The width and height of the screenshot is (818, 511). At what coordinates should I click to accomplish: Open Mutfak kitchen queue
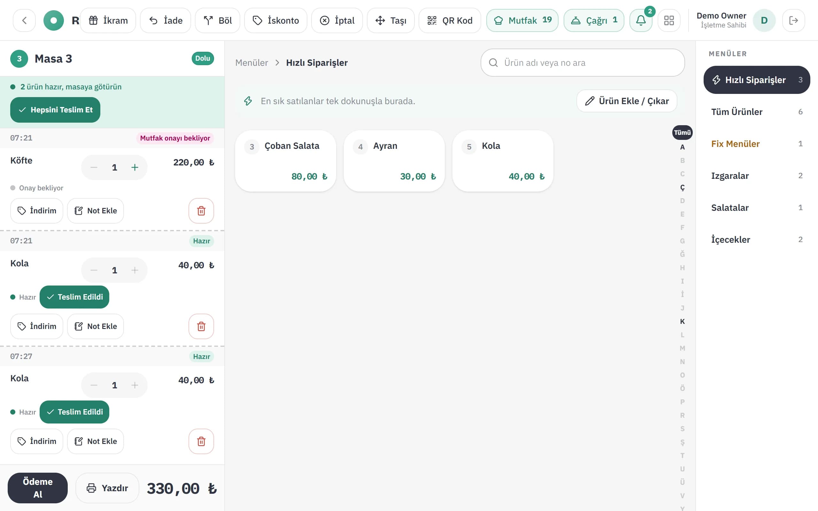pyautogui.click(x=522, y=20)
